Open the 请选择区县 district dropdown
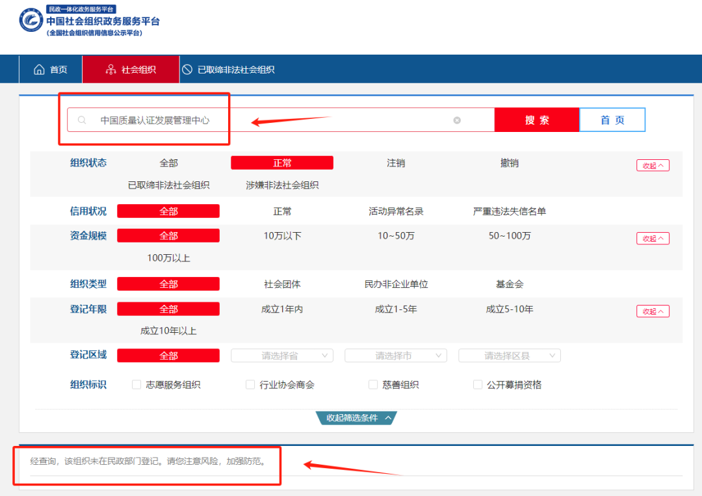Screen dimensions: 702x496 click(510, 356)
